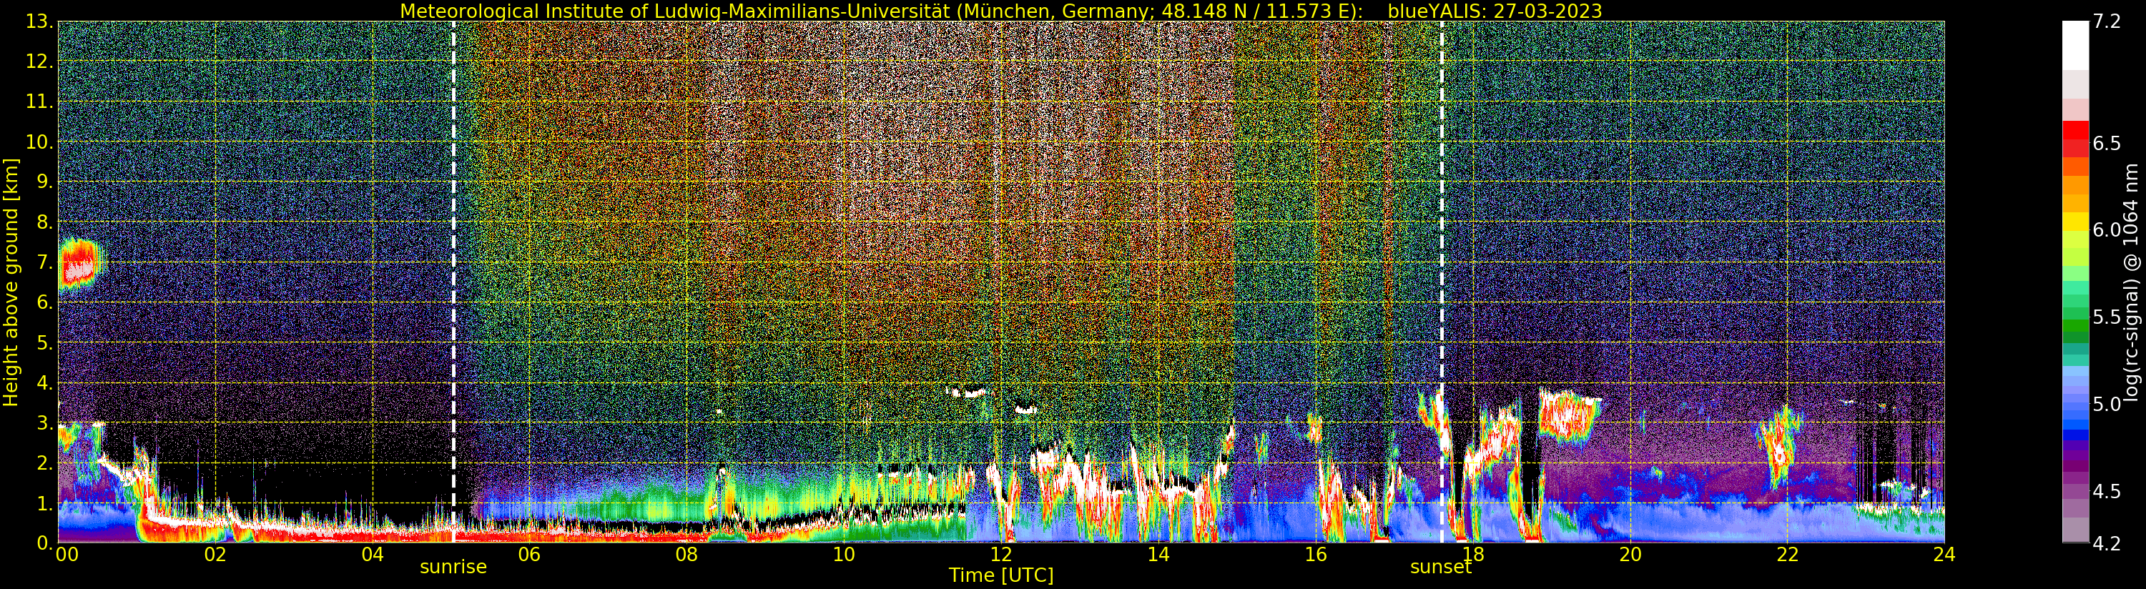Click the 22 time tick label

(x=1787, y=555)
